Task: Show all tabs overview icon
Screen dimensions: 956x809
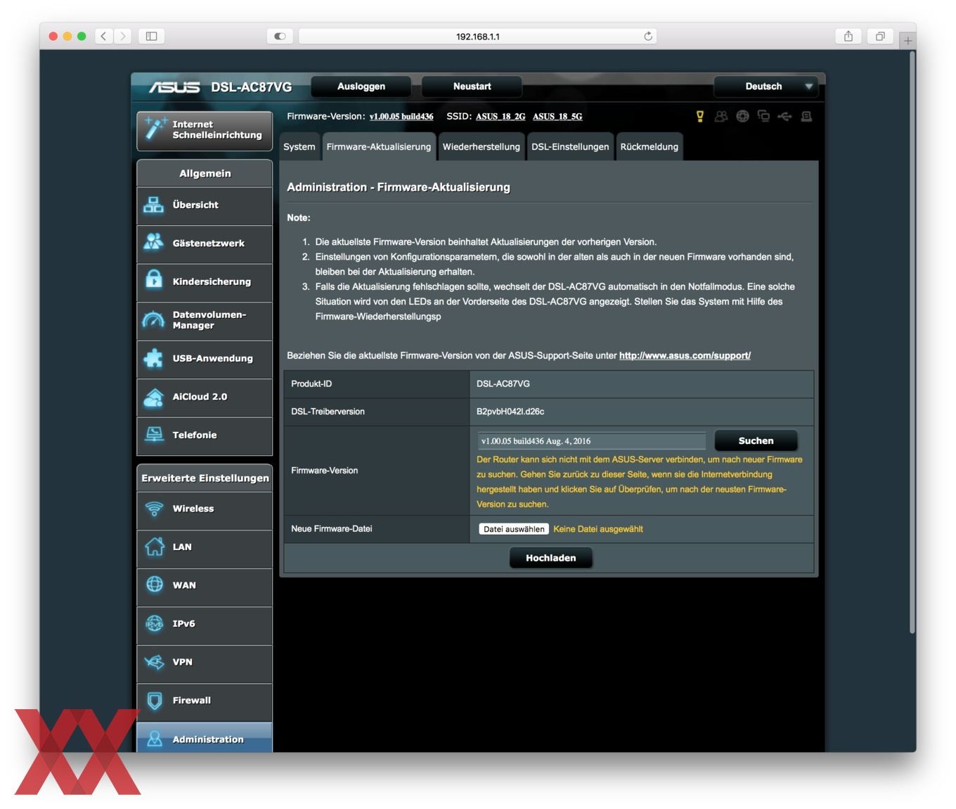Action: click(880, 36)
